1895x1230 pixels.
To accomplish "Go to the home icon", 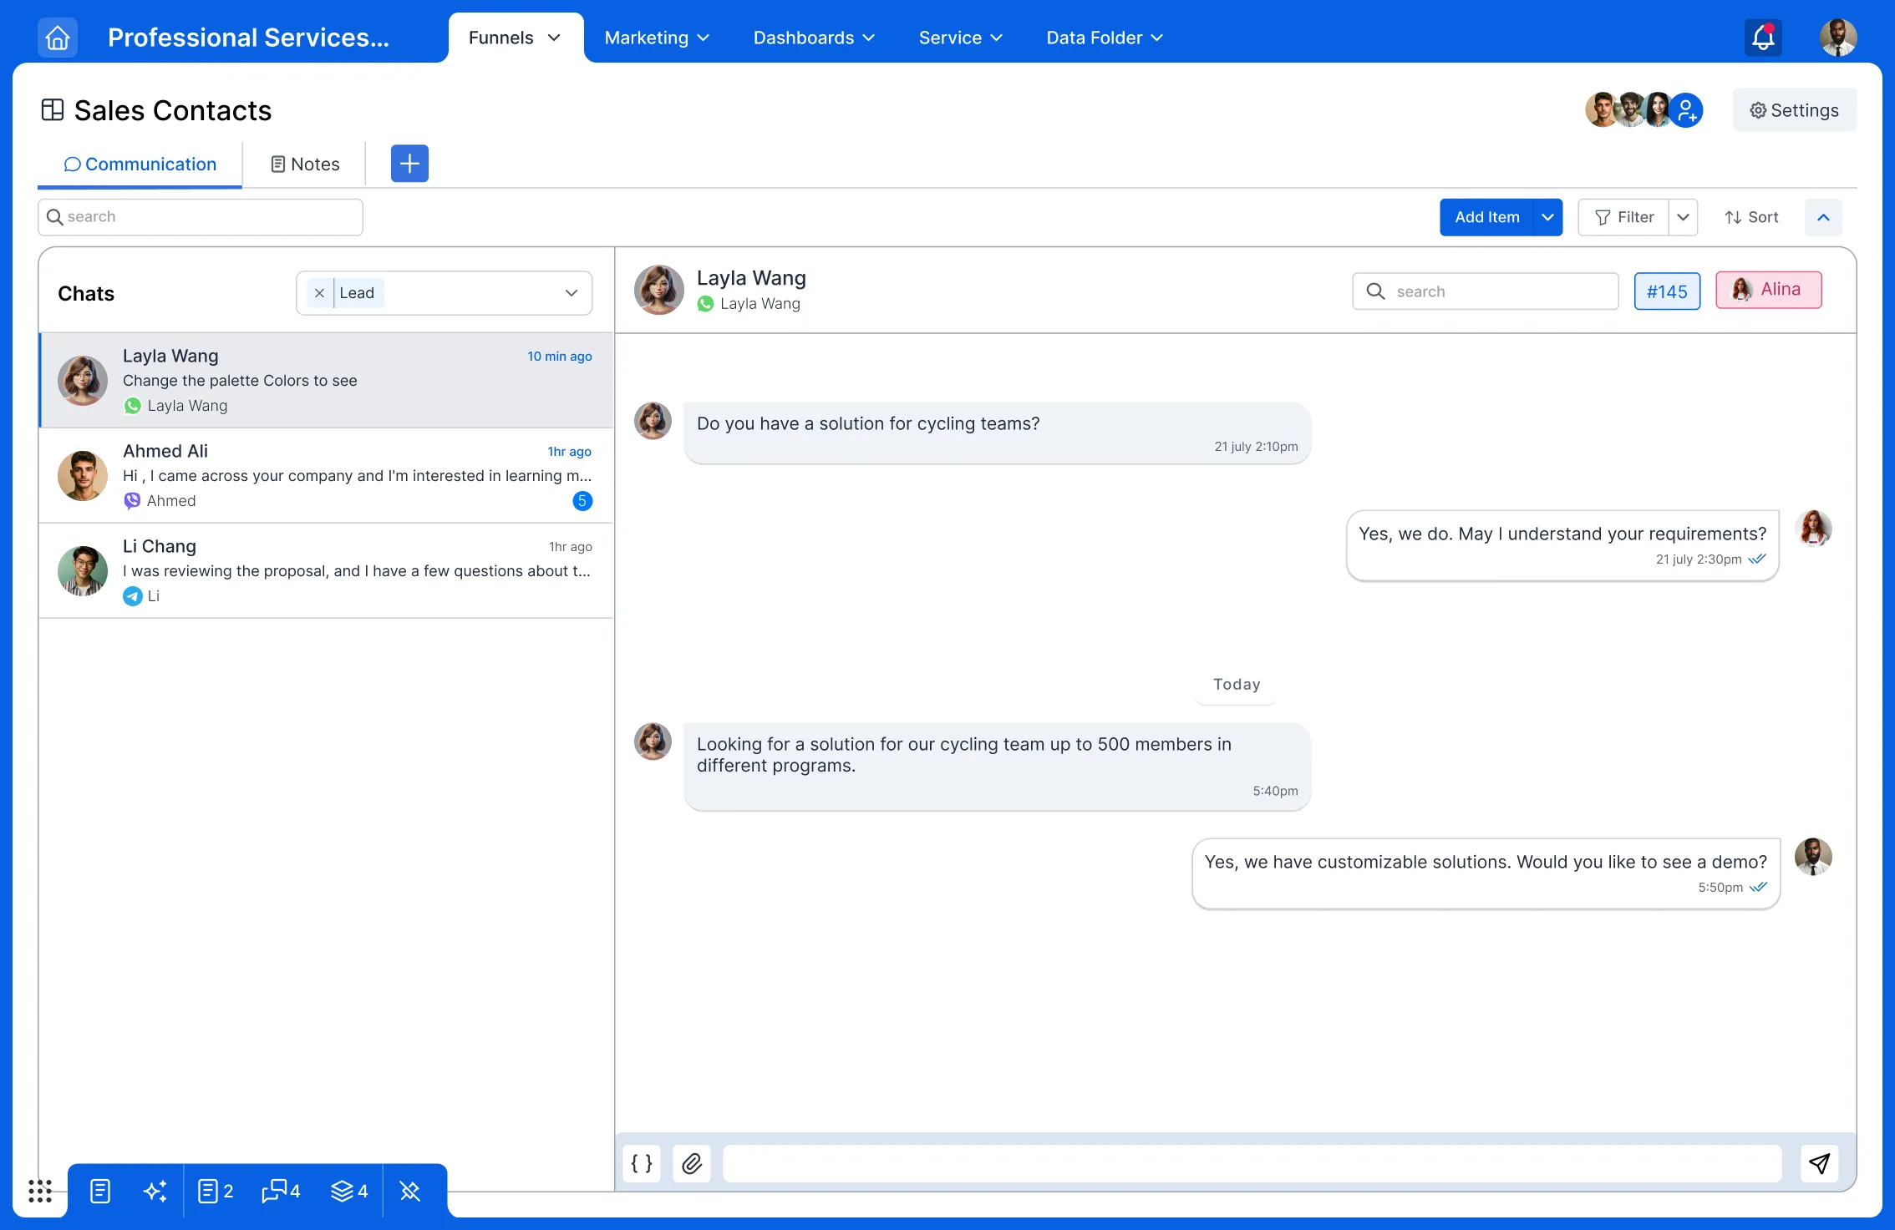I will pos(58,38).
